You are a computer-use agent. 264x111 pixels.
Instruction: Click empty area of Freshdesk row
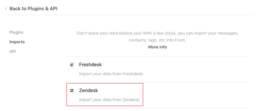[194, 69]
